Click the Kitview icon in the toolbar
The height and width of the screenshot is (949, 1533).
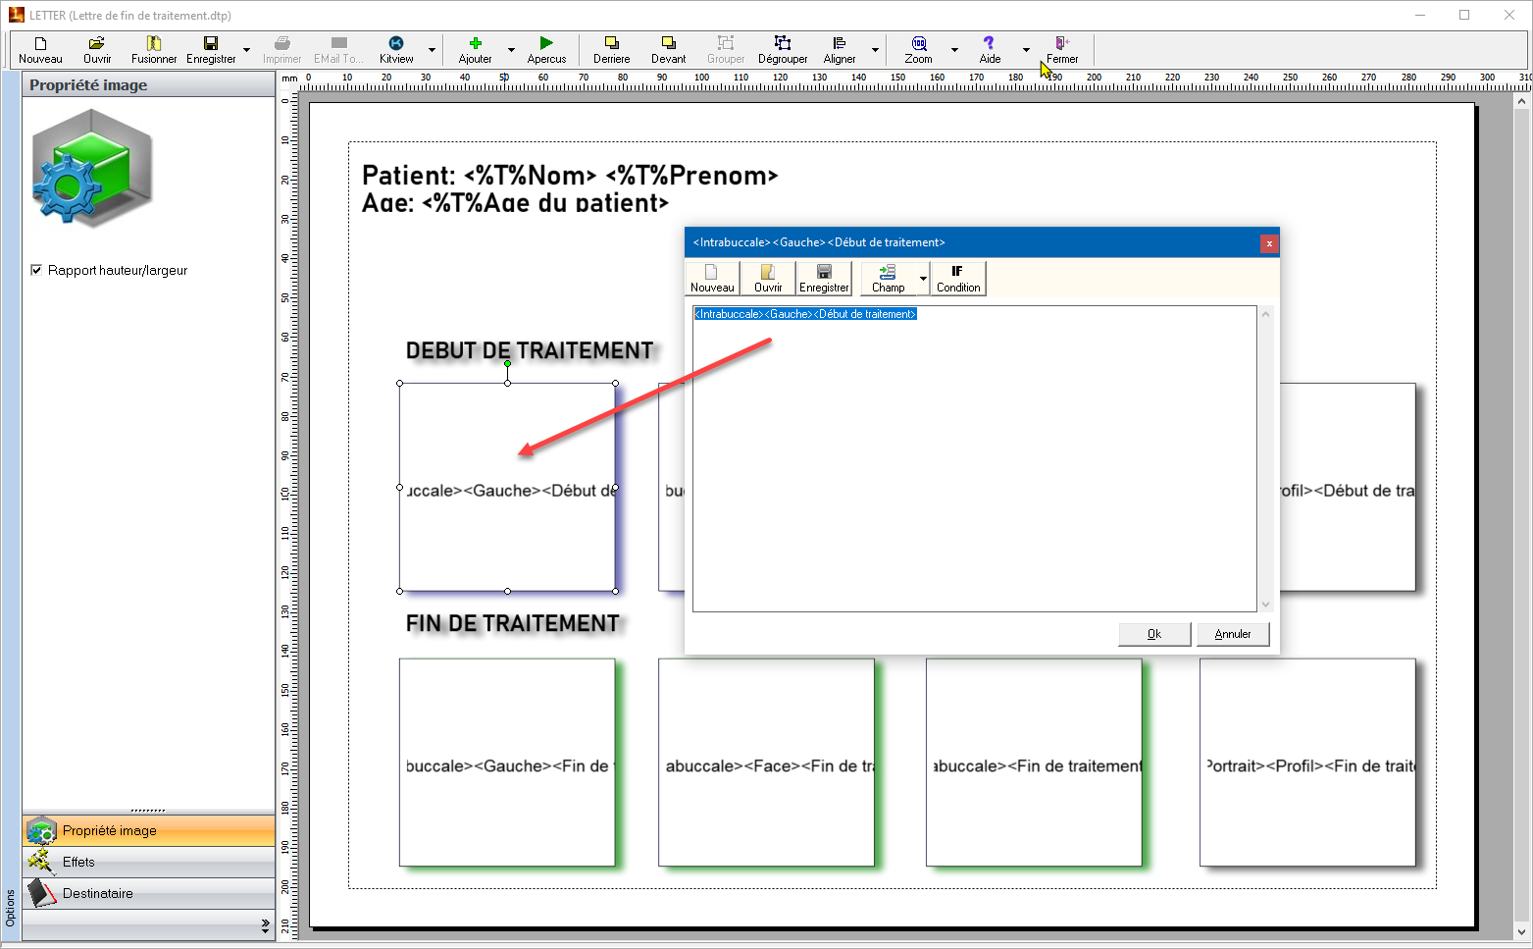coord(396,44)
